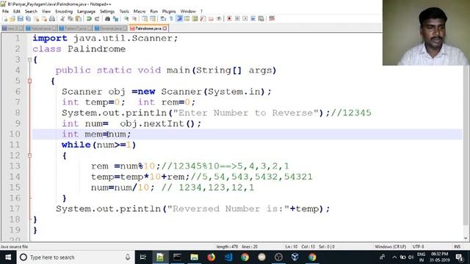Switch to the Reverse.java tab
Screen dimensions: 470x264
pyautogui.click(x=111, y=29)
